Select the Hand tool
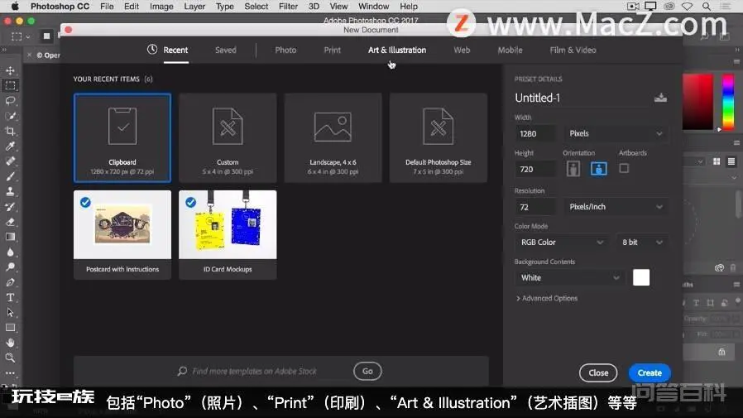The image size is (743, 418). (10, 343)
